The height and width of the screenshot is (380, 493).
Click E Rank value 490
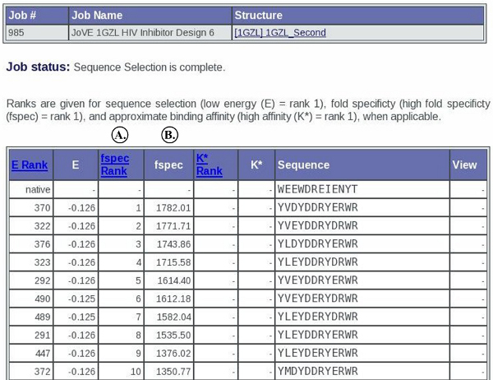pos(43,299)
